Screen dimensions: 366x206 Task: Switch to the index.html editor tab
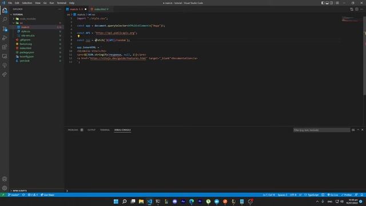tap(100, 9)
